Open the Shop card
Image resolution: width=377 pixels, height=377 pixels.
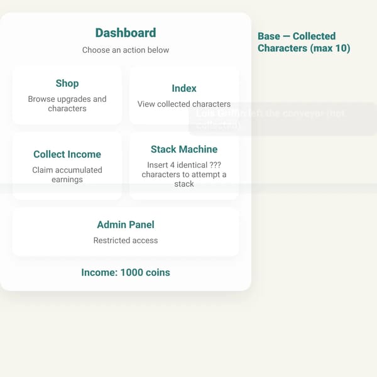pos(67,96)
